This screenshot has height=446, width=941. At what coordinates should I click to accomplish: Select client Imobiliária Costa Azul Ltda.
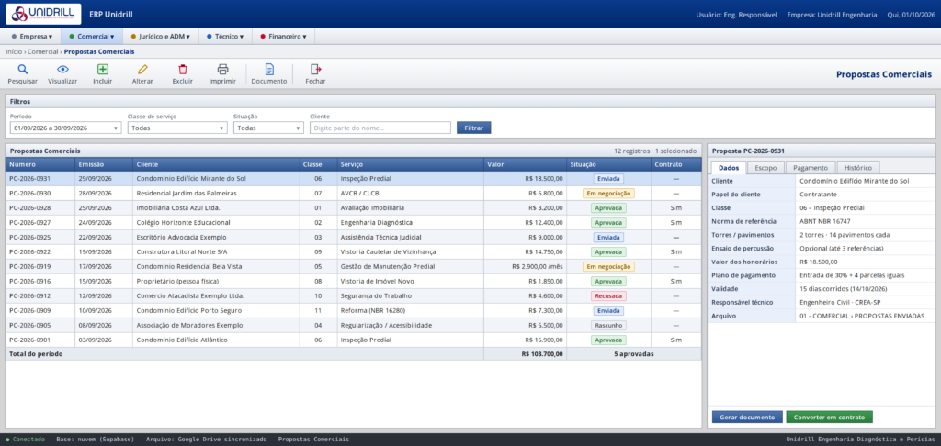178,208
